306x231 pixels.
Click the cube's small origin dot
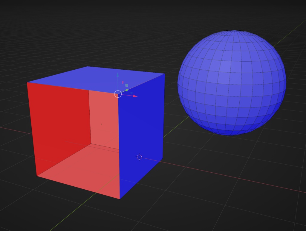click(x=102, y=124)
